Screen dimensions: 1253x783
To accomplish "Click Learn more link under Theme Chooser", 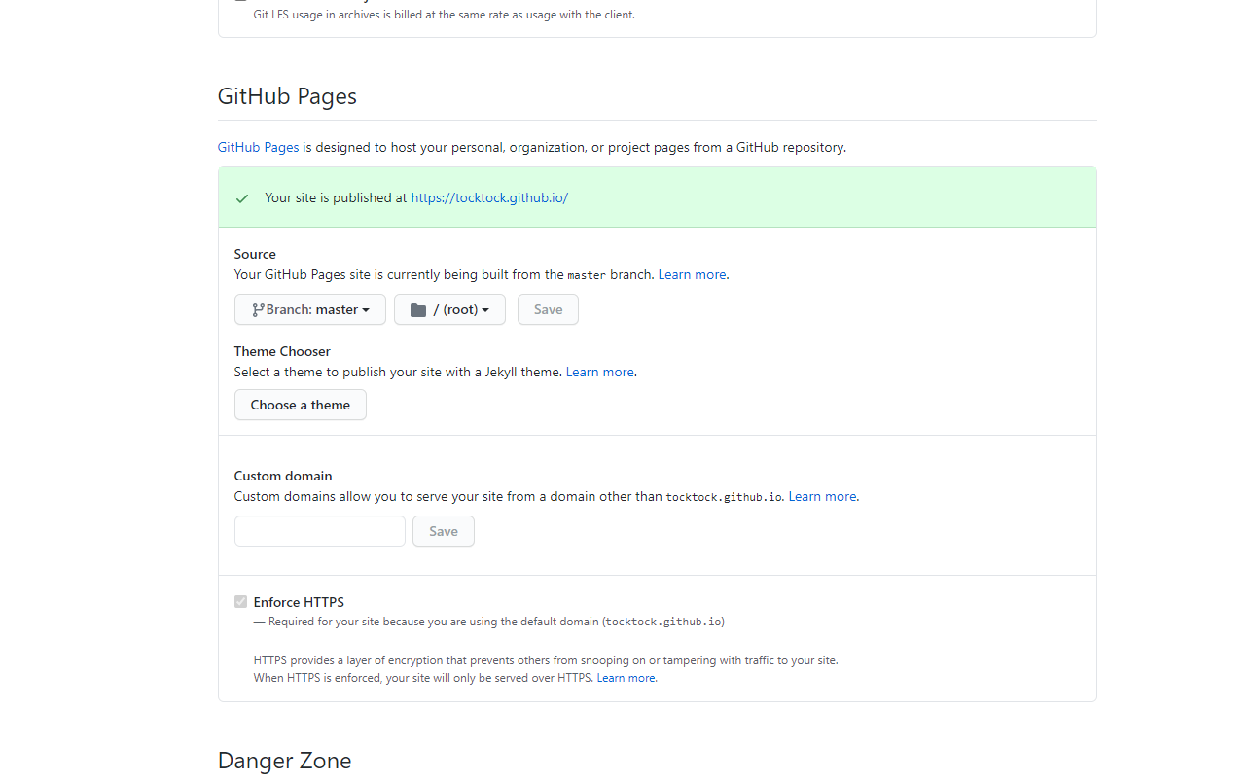I will point(600,372).
